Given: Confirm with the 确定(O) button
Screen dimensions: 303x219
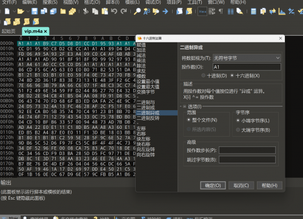Looking at the screenshot, I should point(213,185).
